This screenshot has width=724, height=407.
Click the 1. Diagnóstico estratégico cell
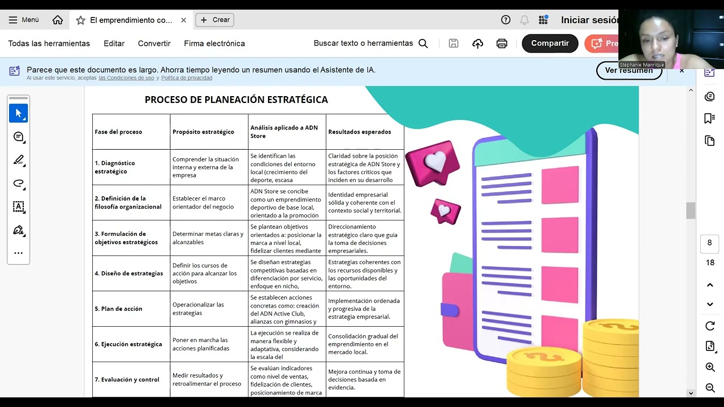[x=131, y=167]
